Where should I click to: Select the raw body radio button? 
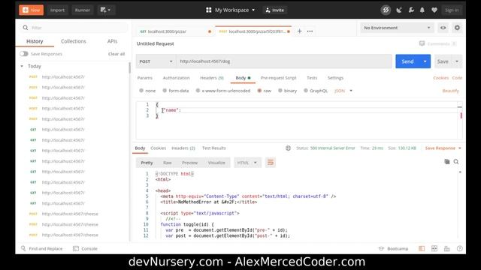click(x=259, y=91)
